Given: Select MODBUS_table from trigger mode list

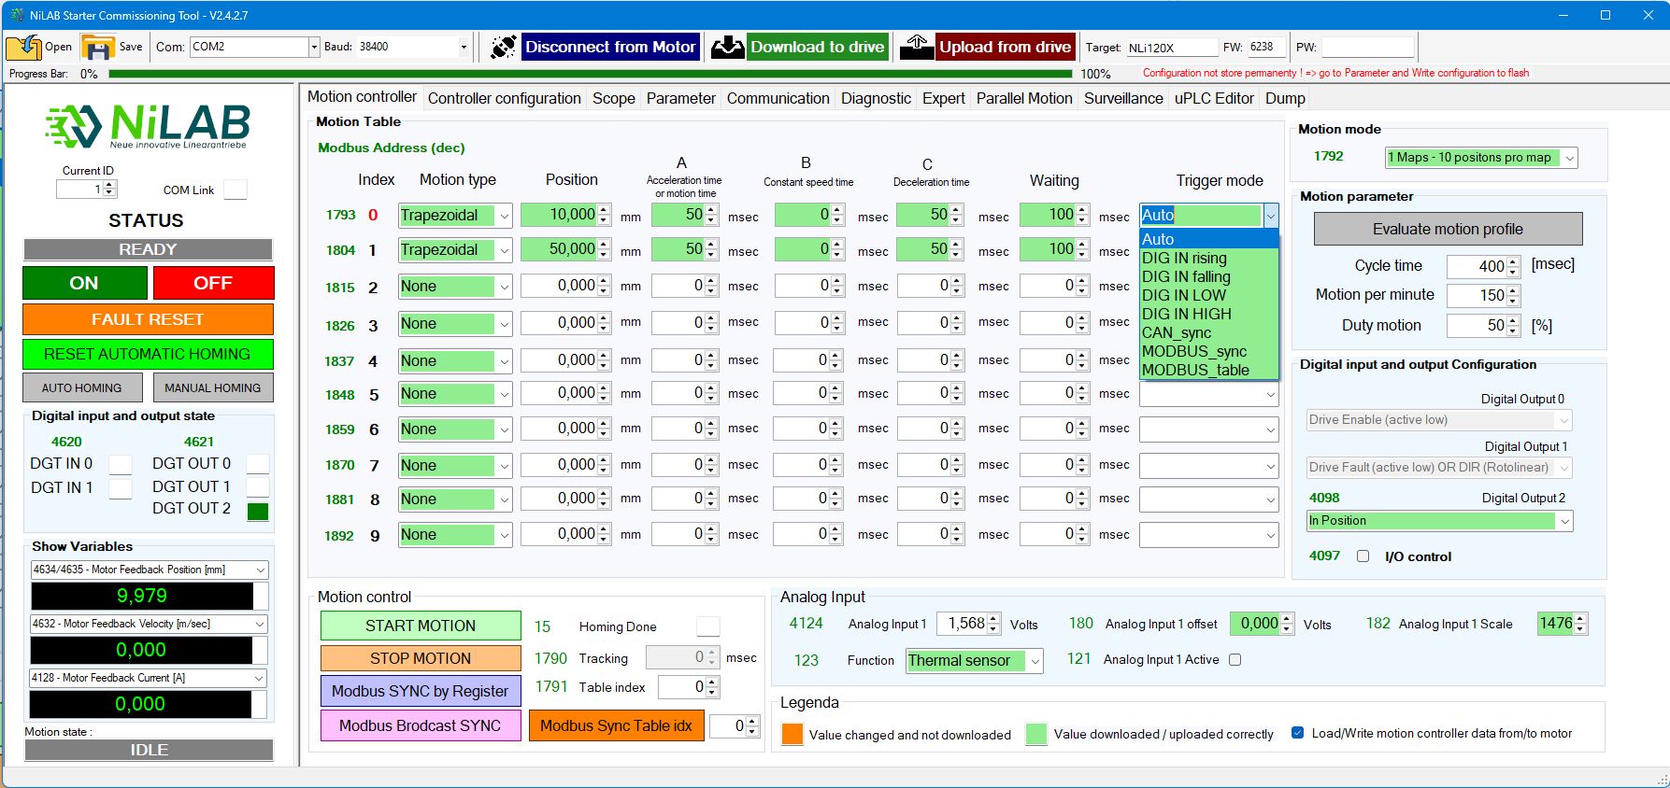Looking at the screenshot, I should pos(1195,370).
